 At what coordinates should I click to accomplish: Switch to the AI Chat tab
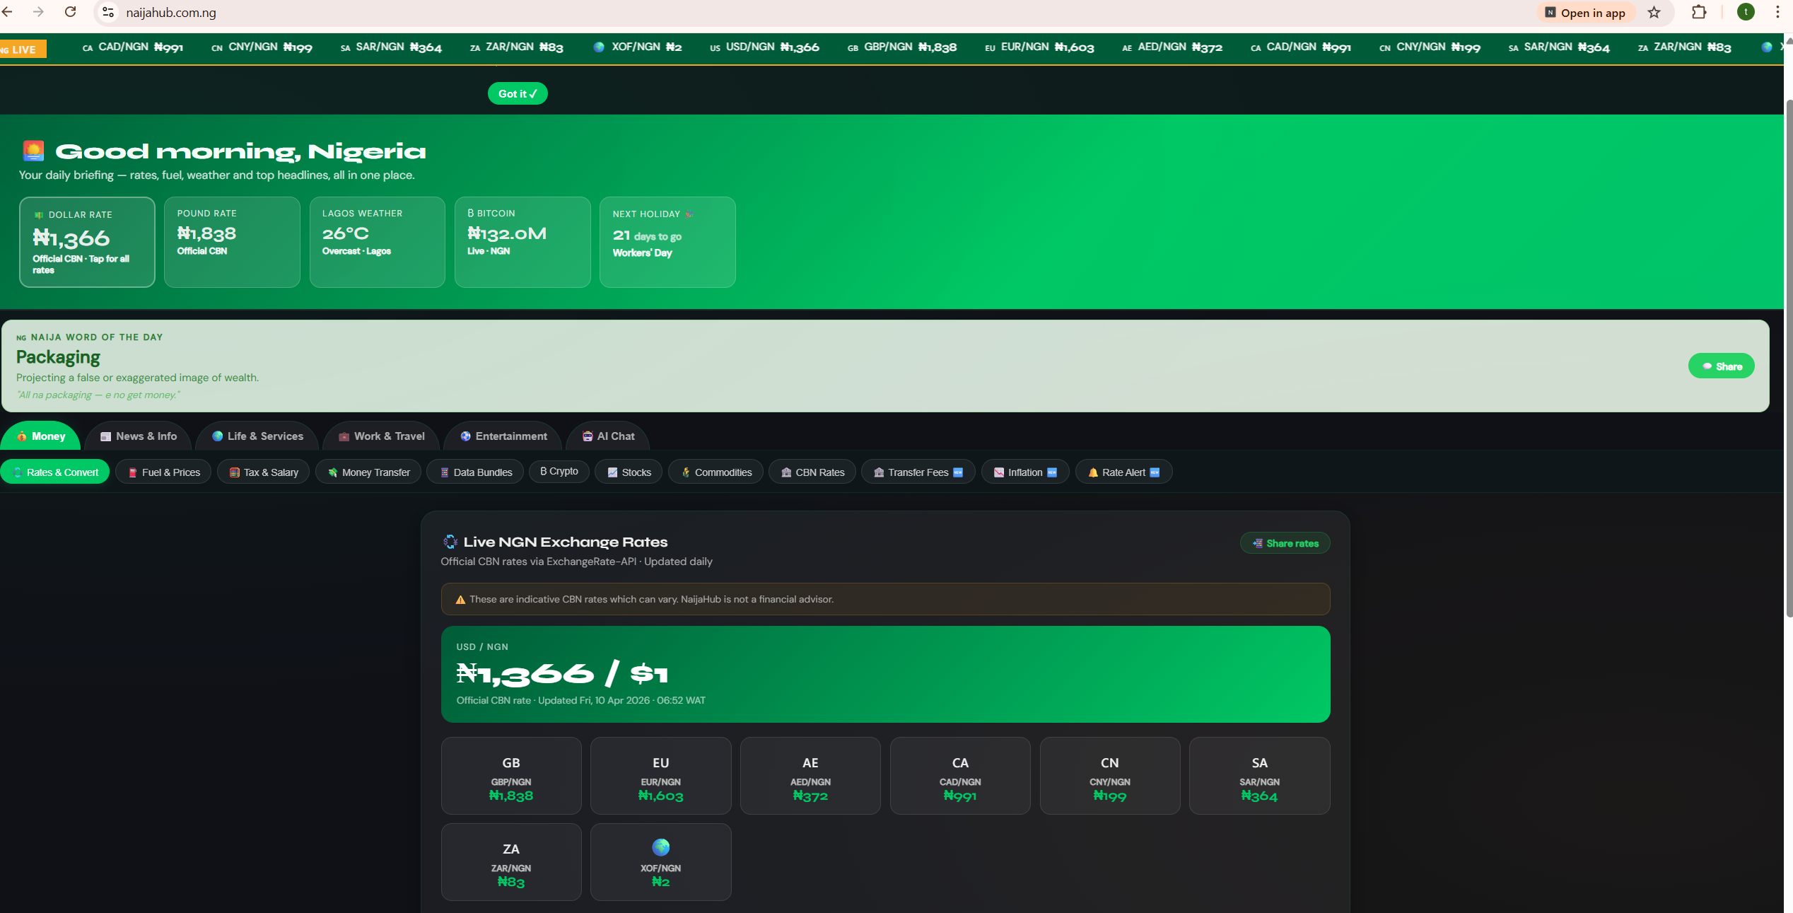pos(608,436)
